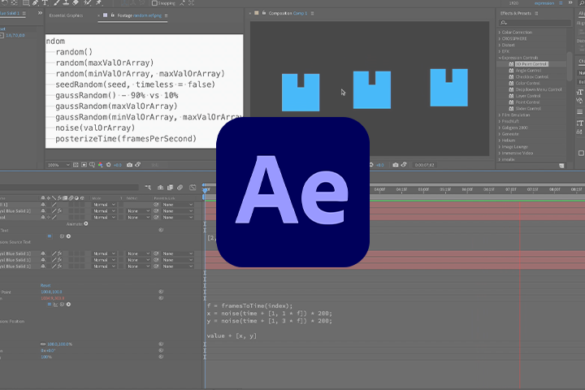
Task: Click the hide shy layers timeline icon
Action: click(x=160, y=188)
